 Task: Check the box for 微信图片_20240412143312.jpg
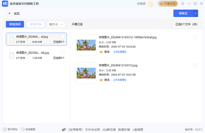coord(195,65)
